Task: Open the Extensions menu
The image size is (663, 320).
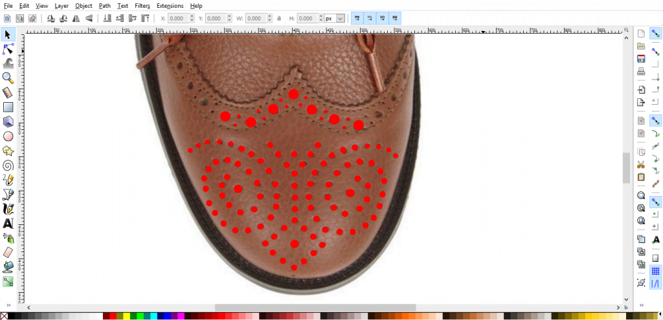Action: click(x=170, y=6)
